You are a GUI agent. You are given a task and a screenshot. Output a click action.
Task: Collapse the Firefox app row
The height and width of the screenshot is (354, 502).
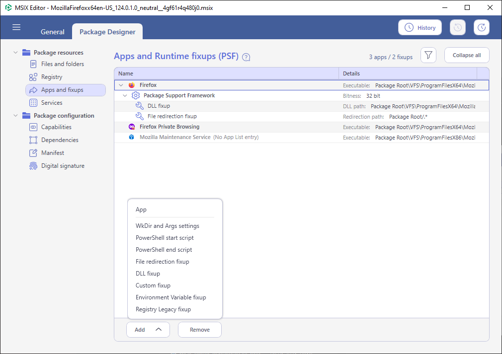coord(121,85)
